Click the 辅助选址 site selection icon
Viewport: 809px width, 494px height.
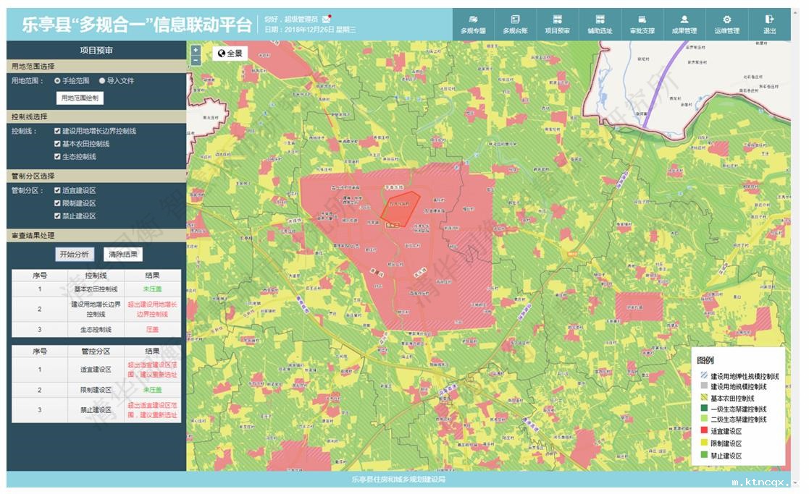600,20
